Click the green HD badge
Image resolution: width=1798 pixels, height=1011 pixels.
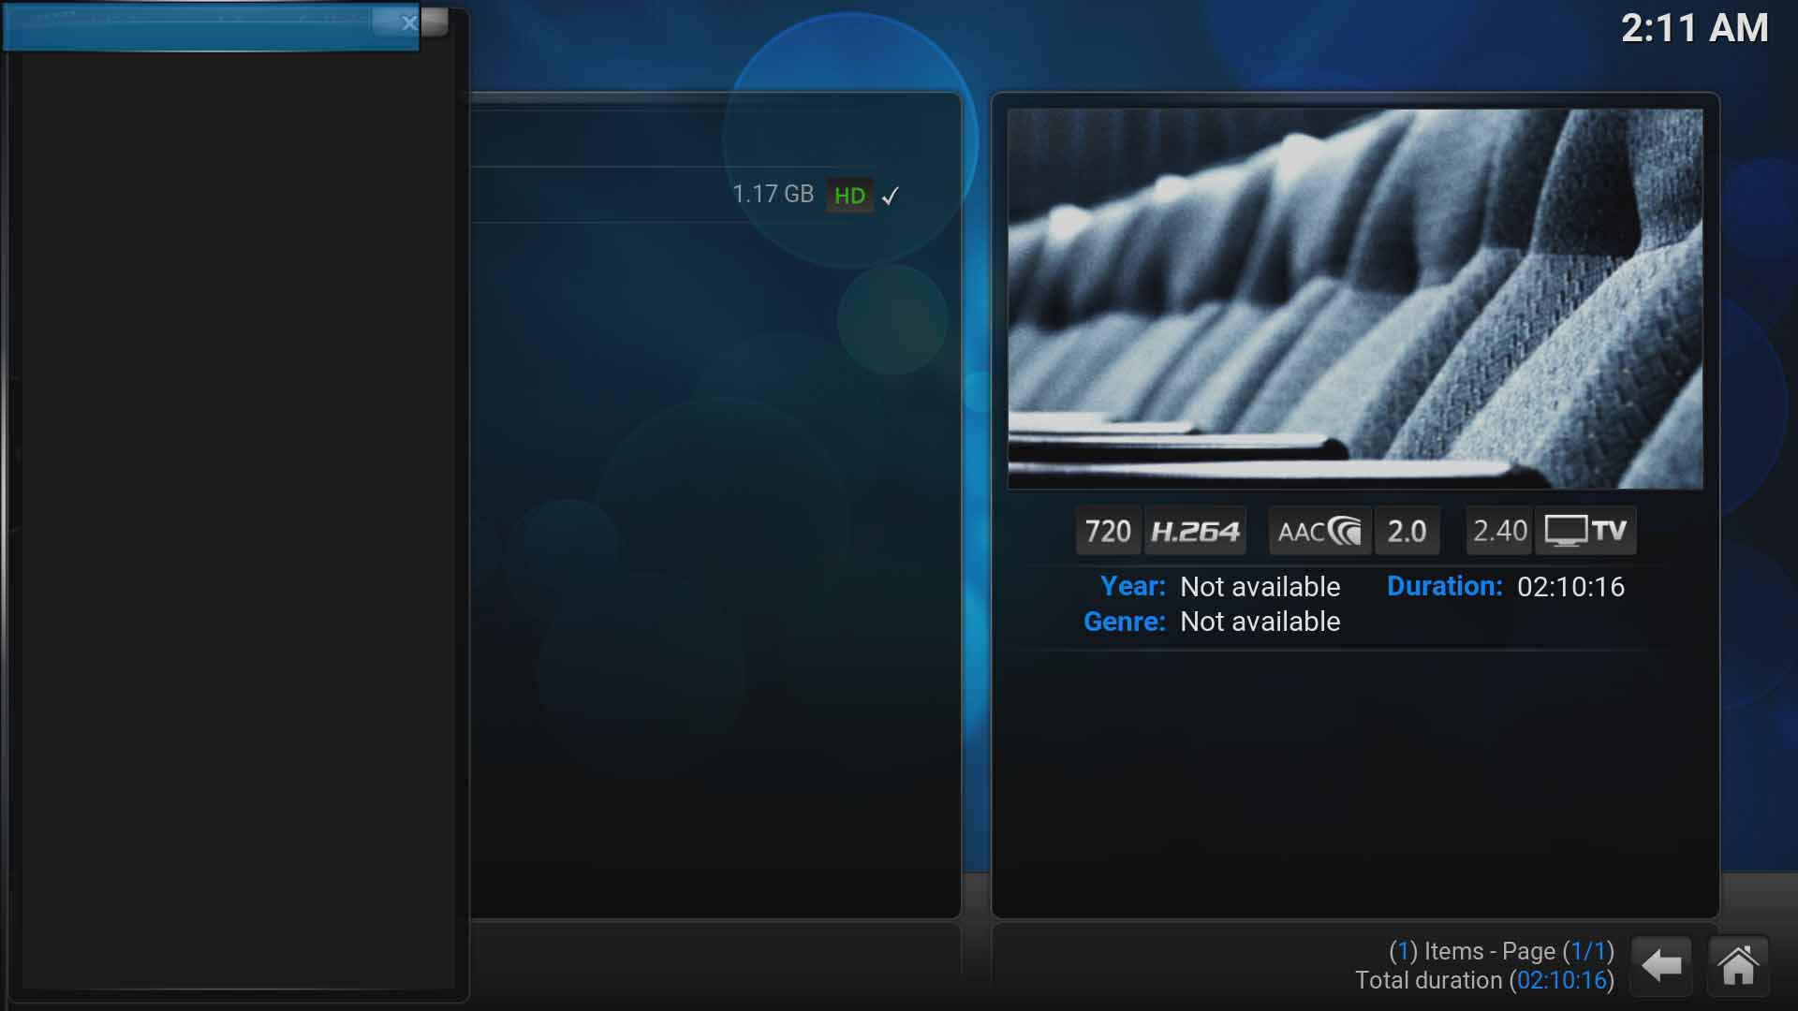click(x=849, y=196)
